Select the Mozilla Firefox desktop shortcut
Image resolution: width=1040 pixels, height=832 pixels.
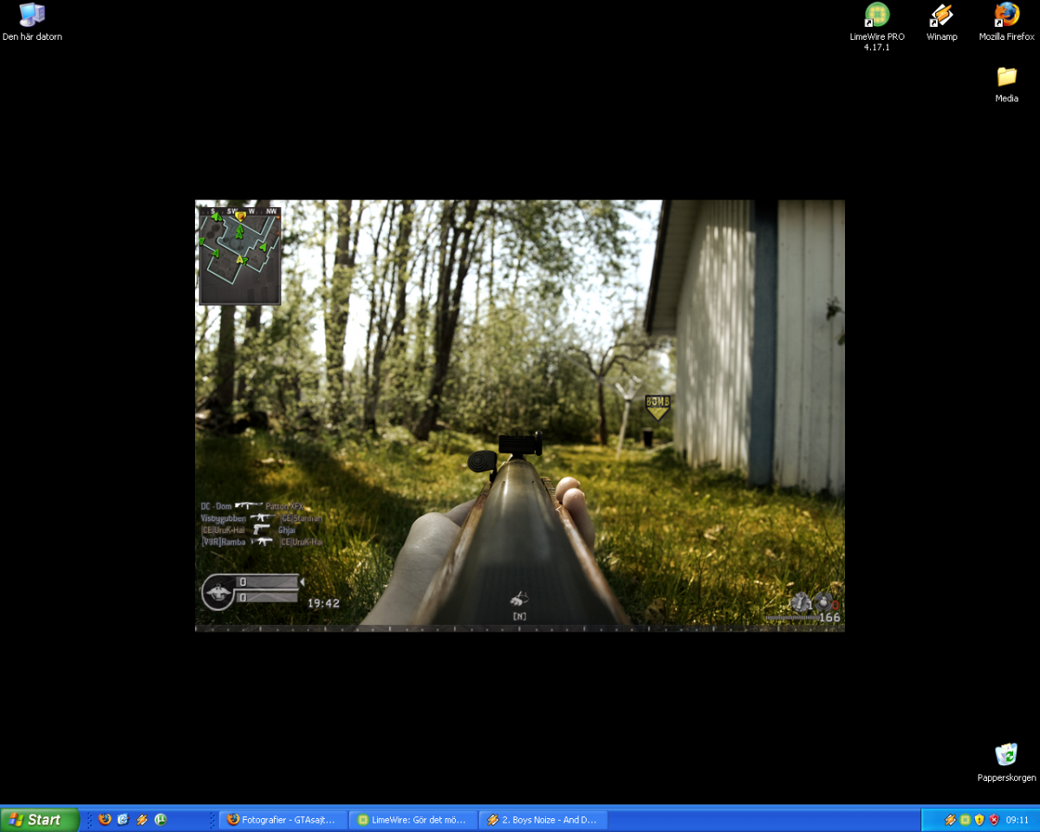click(x=1006, y=23)
